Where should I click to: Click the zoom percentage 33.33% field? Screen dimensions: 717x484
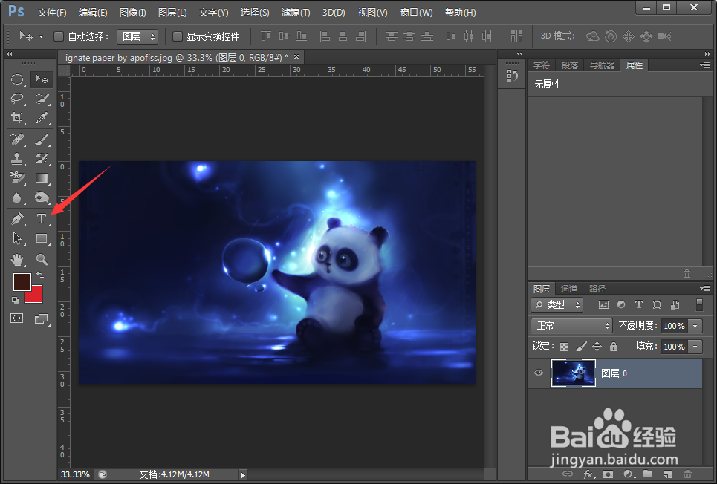tap(75, 475)
